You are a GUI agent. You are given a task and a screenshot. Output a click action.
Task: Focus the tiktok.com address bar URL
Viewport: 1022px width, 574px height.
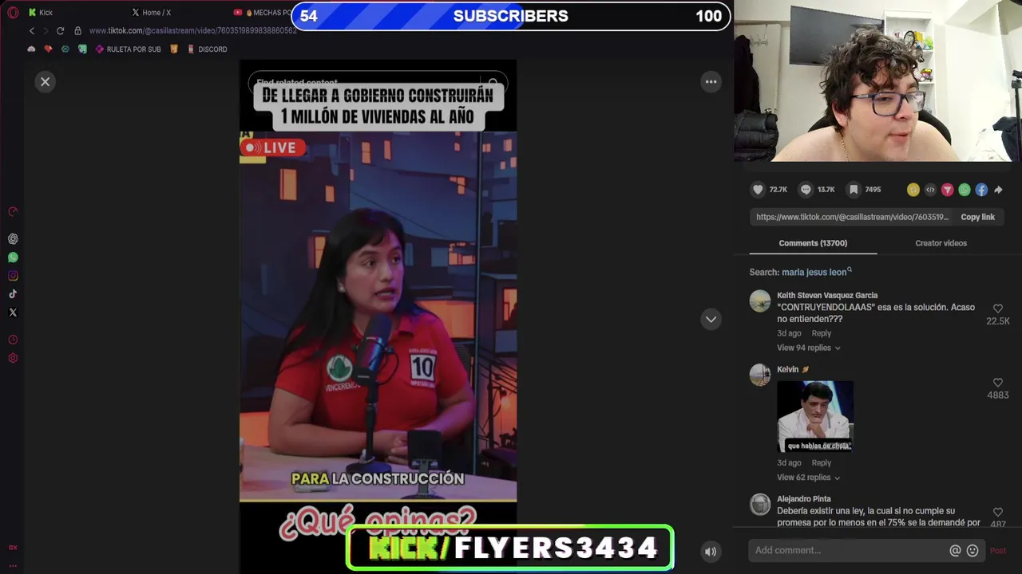pyautogui.click(x=192, y=31)
